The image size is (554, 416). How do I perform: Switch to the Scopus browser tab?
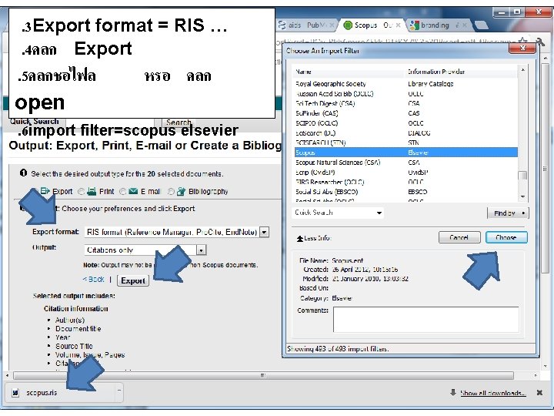click(x=372, y=25)
